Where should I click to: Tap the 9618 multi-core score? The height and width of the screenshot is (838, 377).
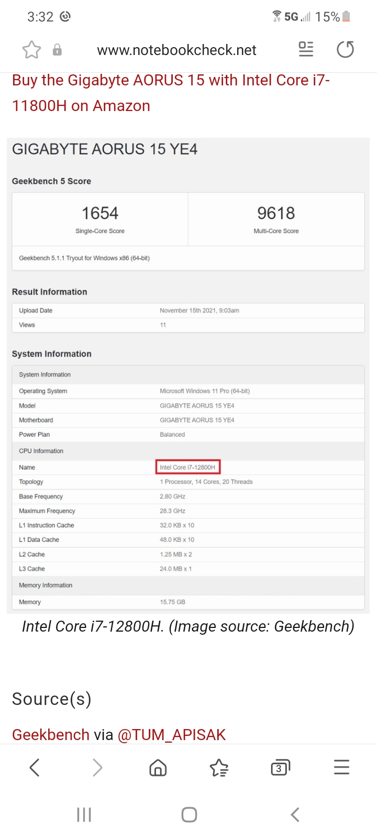point(276,213)
